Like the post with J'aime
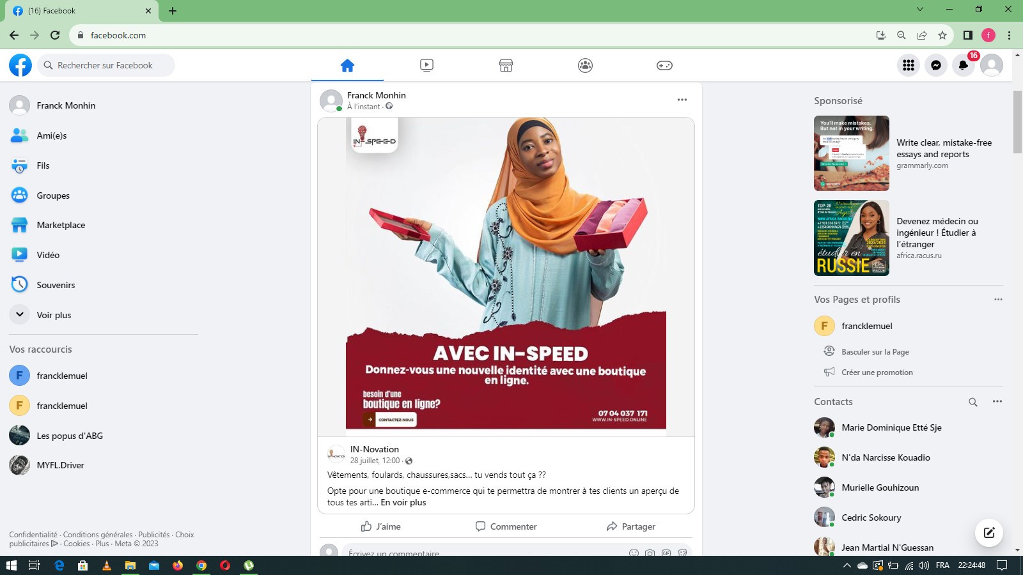1023x575 pixels. [x=381, y=526]
